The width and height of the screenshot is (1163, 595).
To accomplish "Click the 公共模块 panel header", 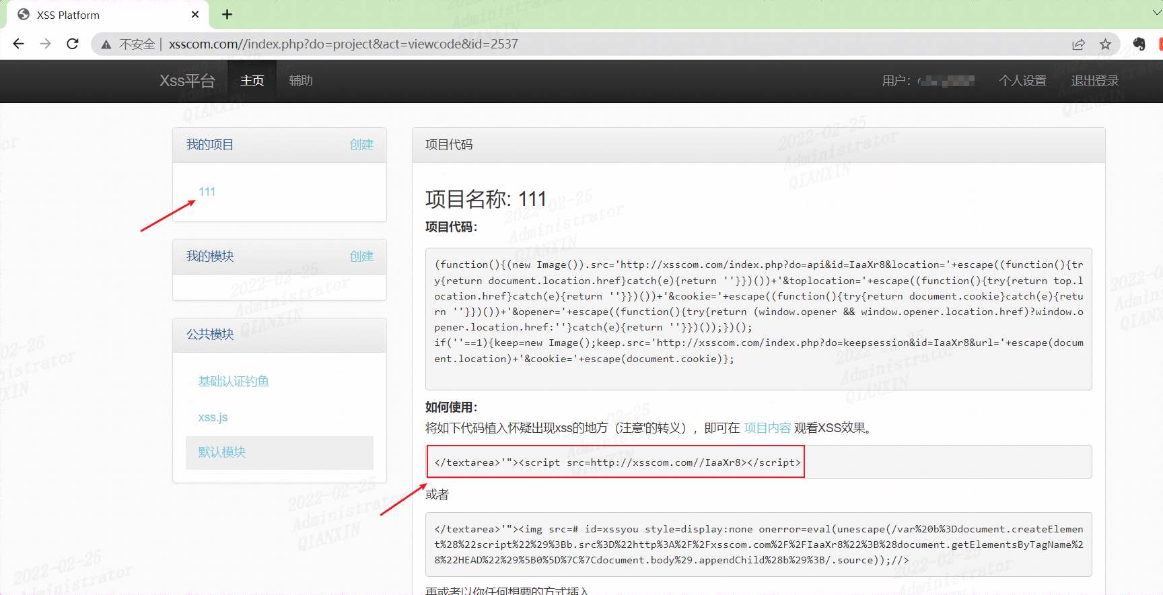I will point(279,335).
